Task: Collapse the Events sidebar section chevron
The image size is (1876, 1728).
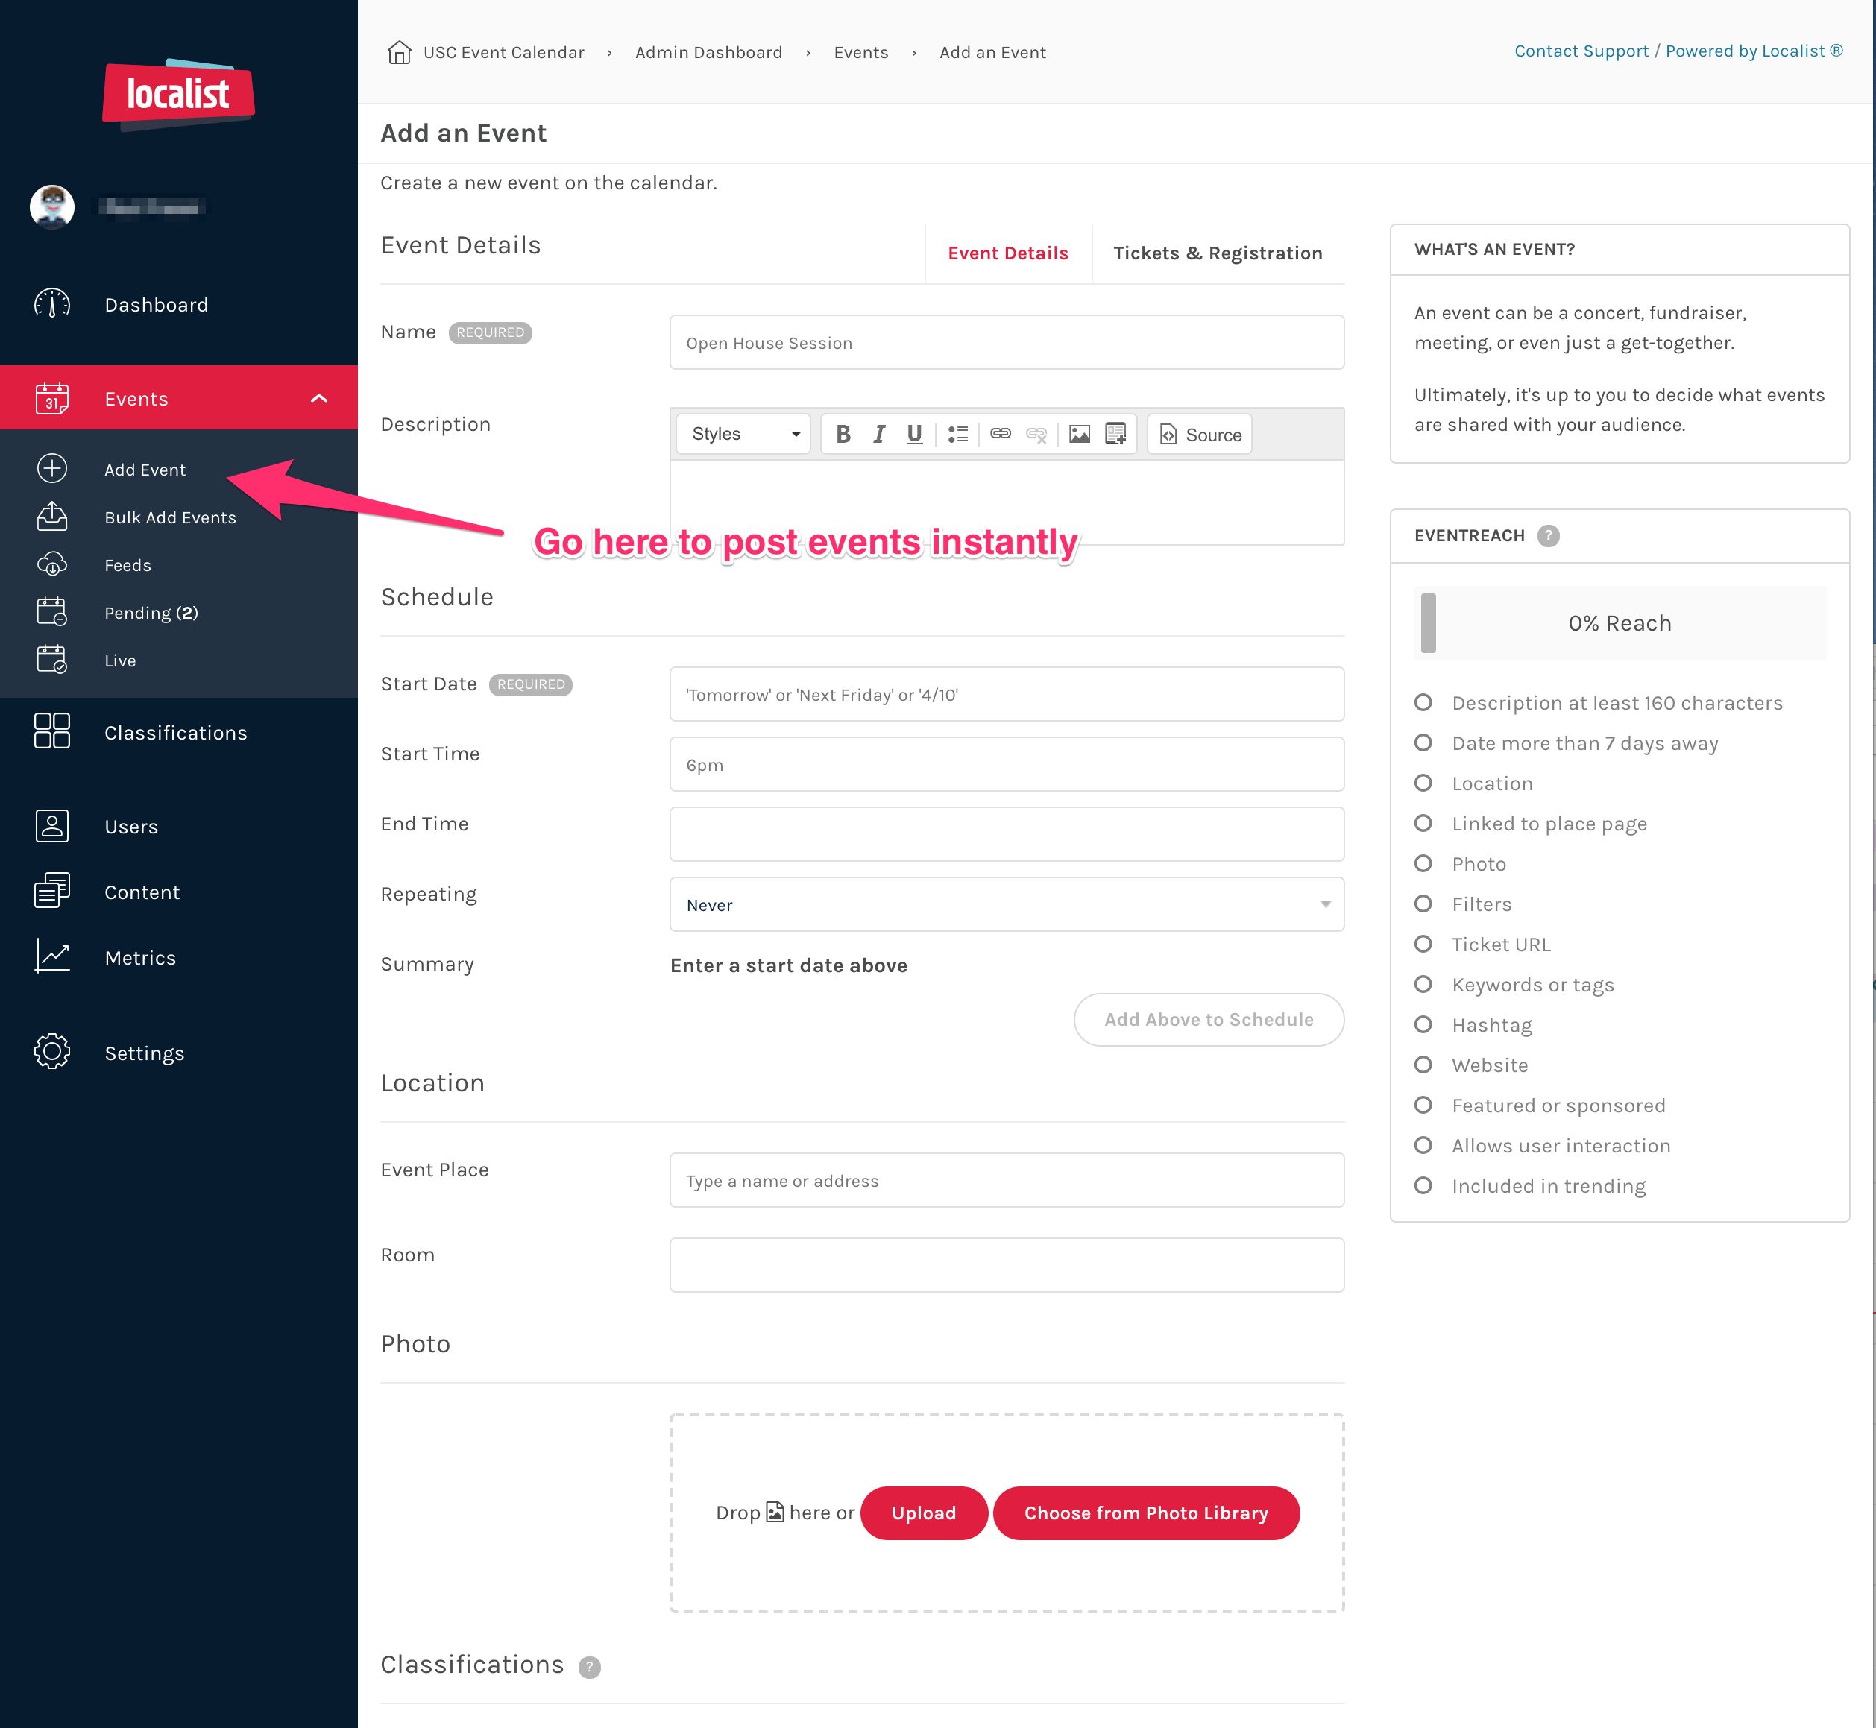Action: pos(319,398)
